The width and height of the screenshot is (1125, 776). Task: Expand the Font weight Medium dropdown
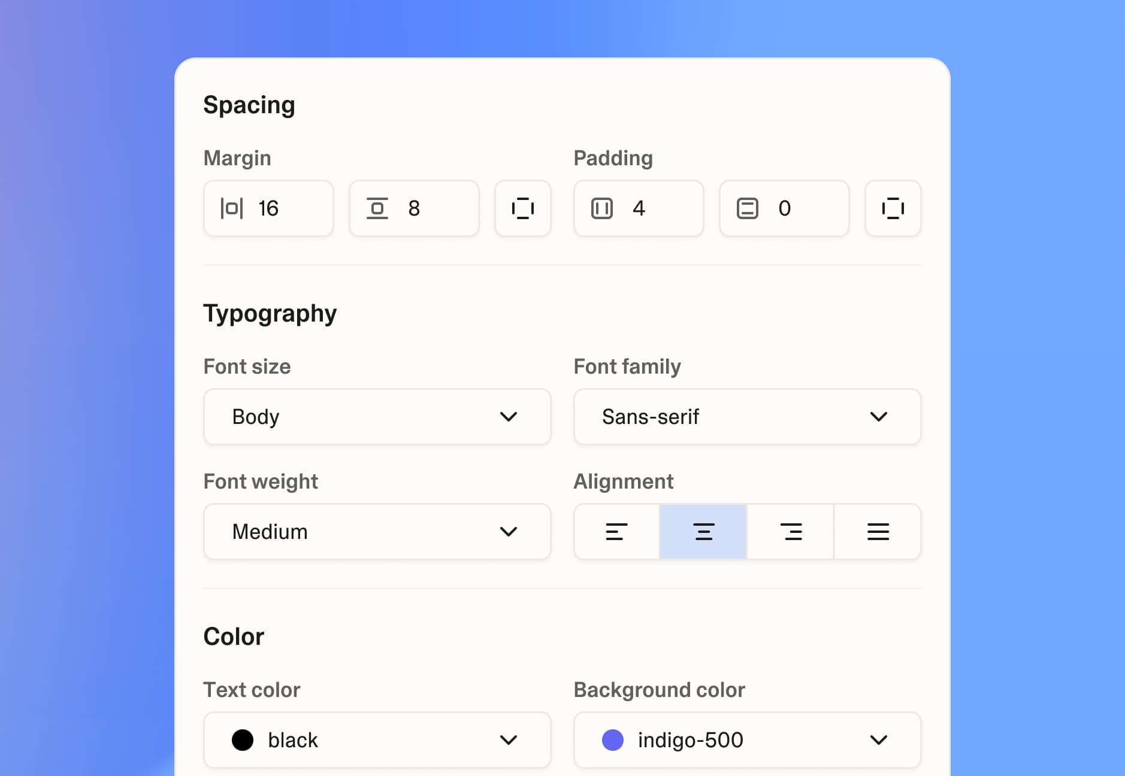(x=377, y=532)
